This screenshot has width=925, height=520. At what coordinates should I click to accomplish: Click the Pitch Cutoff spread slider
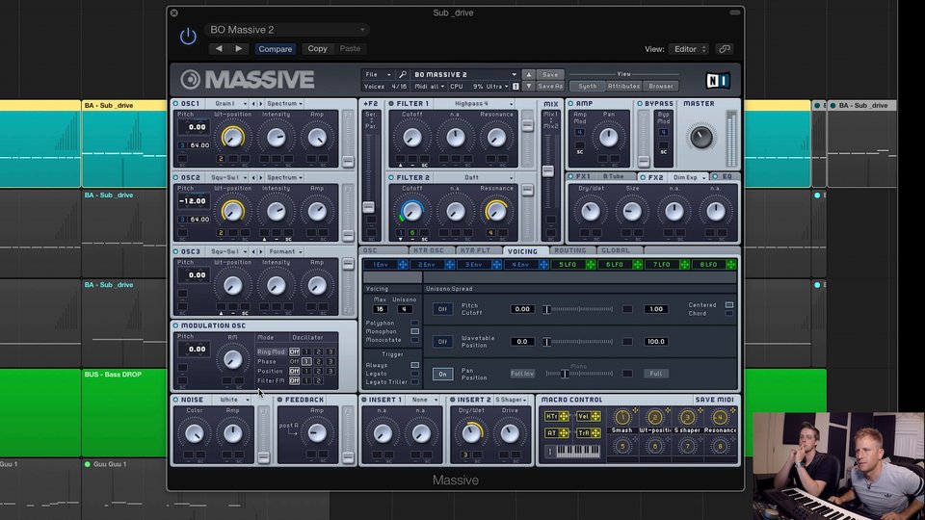coord(579,309)
